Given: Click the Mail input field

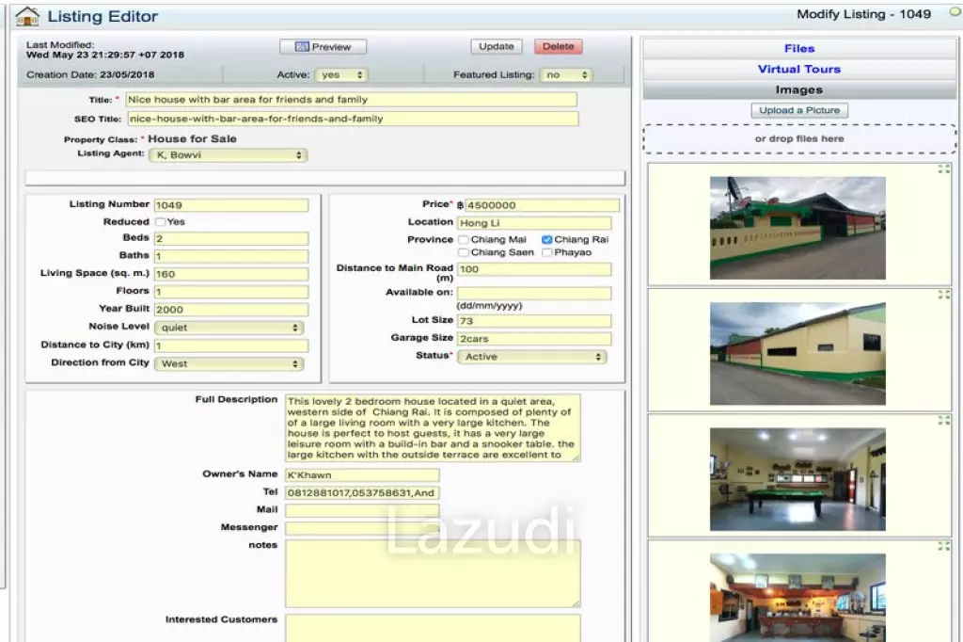Looking at the screenshot, I should point(362,510).
